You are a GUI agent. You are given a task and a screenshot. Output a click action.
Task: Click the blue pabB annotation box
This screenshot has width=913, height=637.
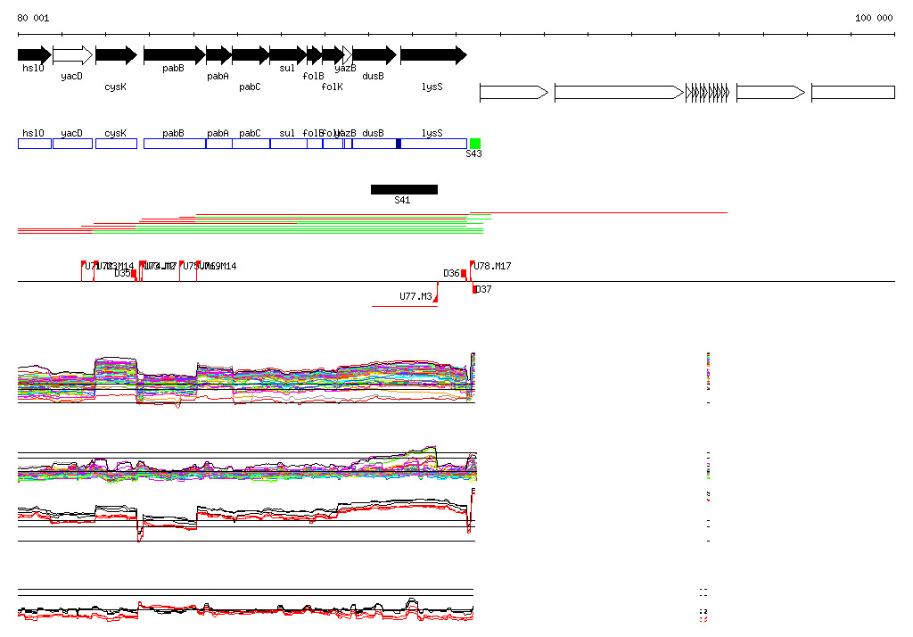(175, 144)
